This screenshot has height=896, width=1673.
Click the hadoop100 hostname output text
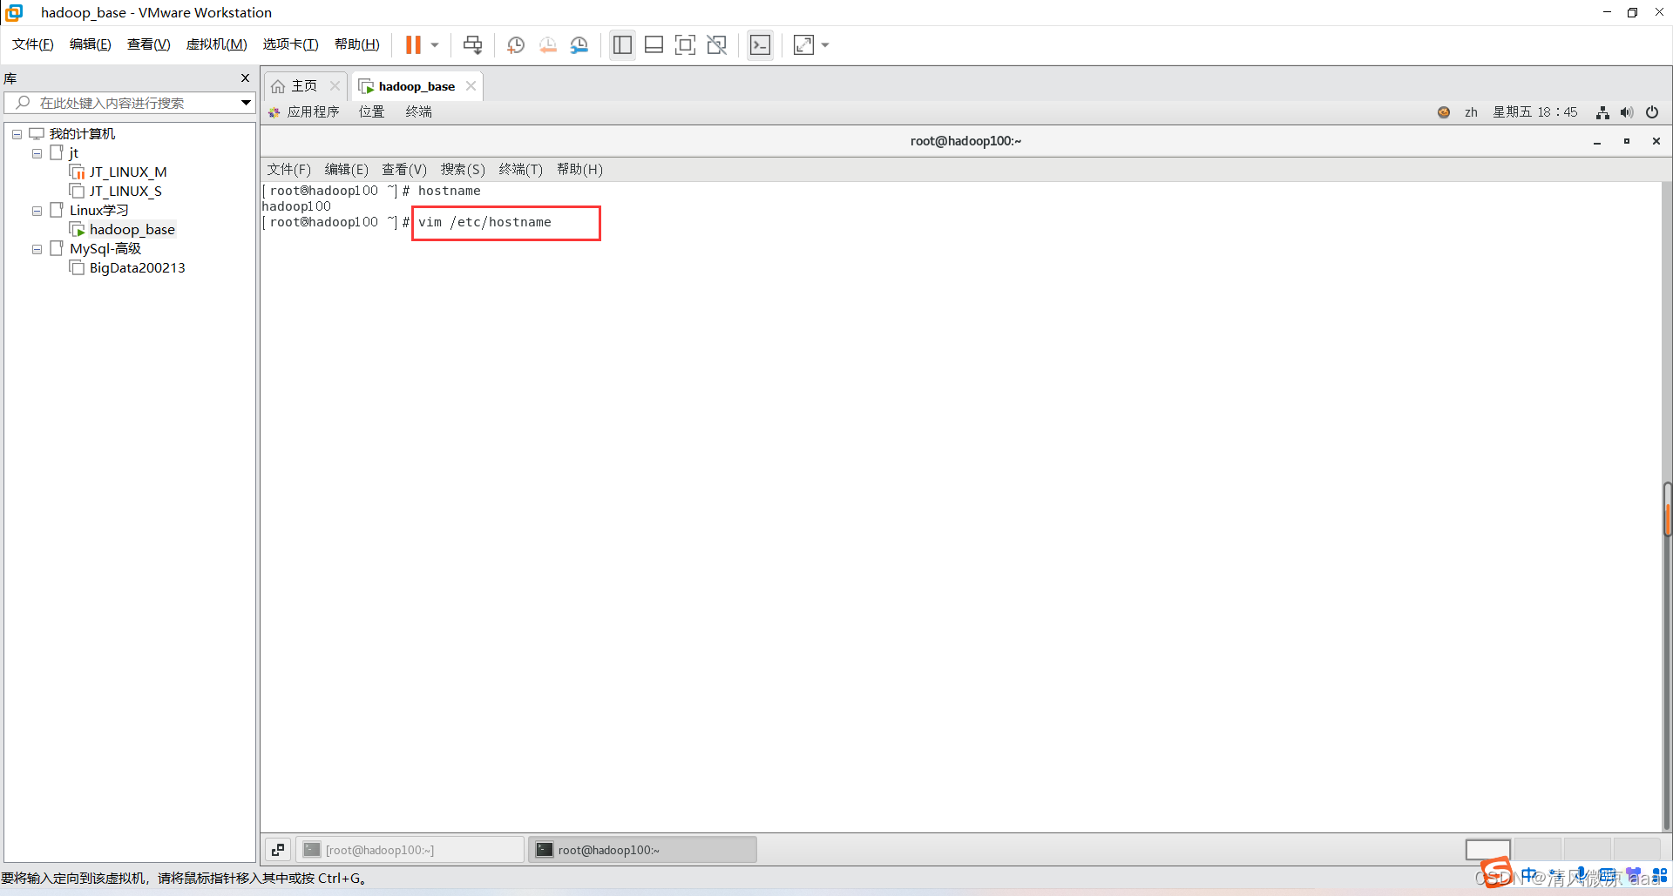click(296, 206)
